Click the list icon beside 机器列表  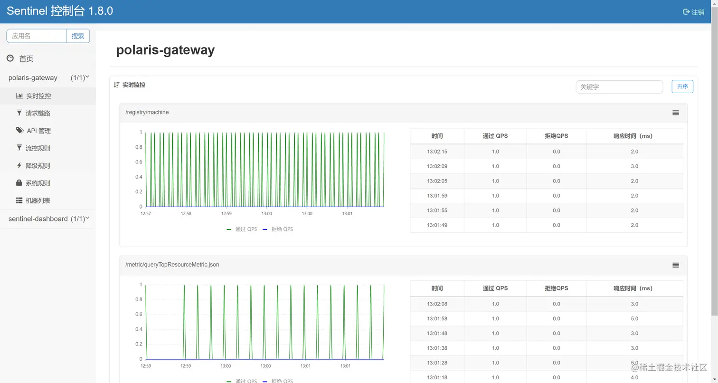19,201
